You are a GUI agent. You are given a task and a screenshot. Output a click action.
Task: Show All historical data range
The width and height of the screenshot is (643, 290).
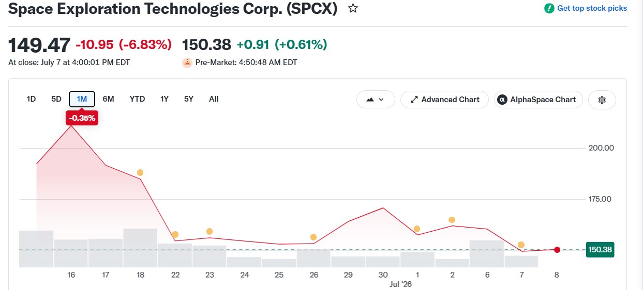pos(214,99)
